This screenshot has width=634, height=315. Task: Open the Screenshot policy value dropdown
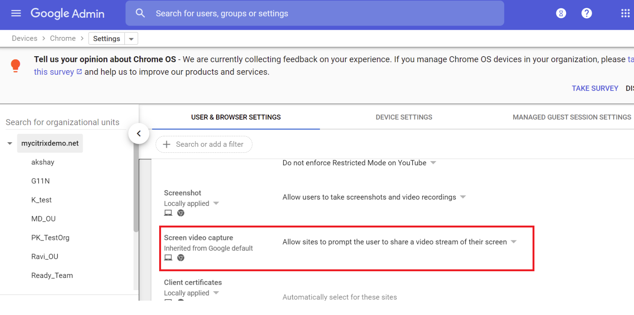tap(463, 197)
